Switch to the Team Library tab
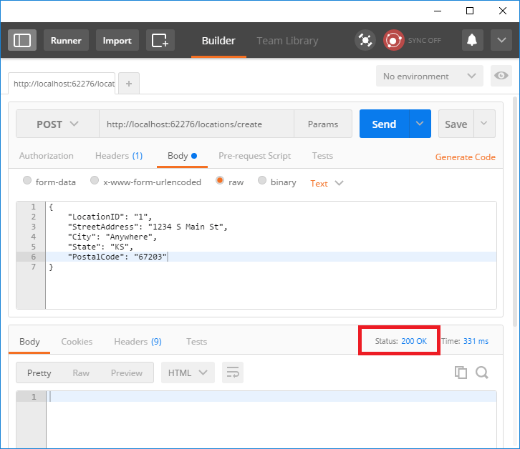This screenshot has width=520, height=449. pyautogui.click(x=287, y=41)
